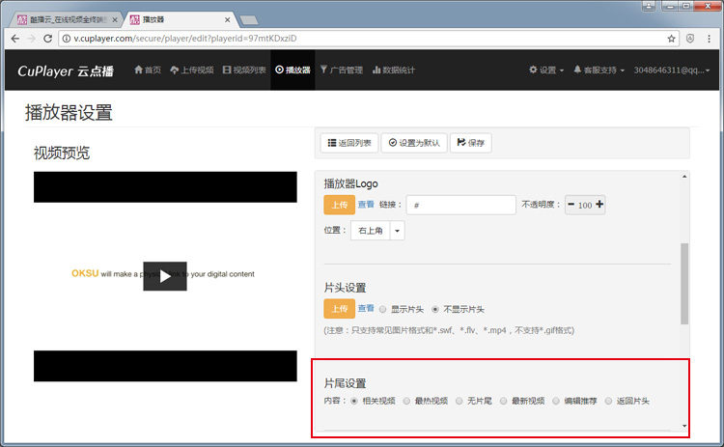The width and height of the screenshot is (724, 447).
Task: Bookmark this page with the star icon
Action: [x=671, y=39]
